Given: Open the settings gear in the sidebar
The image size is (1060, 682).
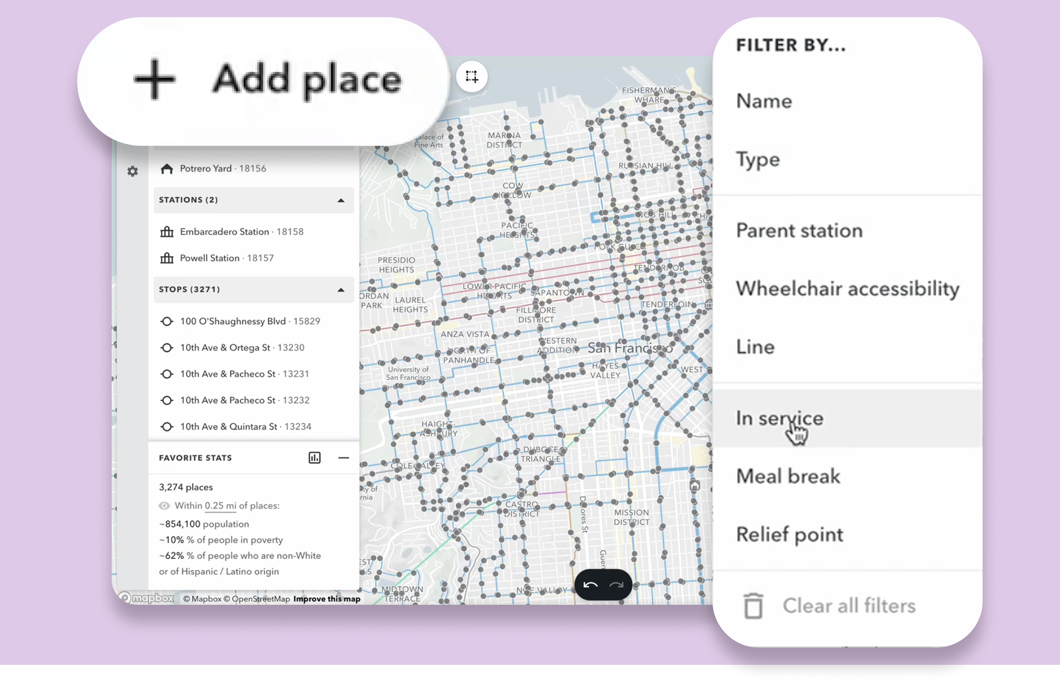Looking at the screenshot, I should [x=133, y=171].
